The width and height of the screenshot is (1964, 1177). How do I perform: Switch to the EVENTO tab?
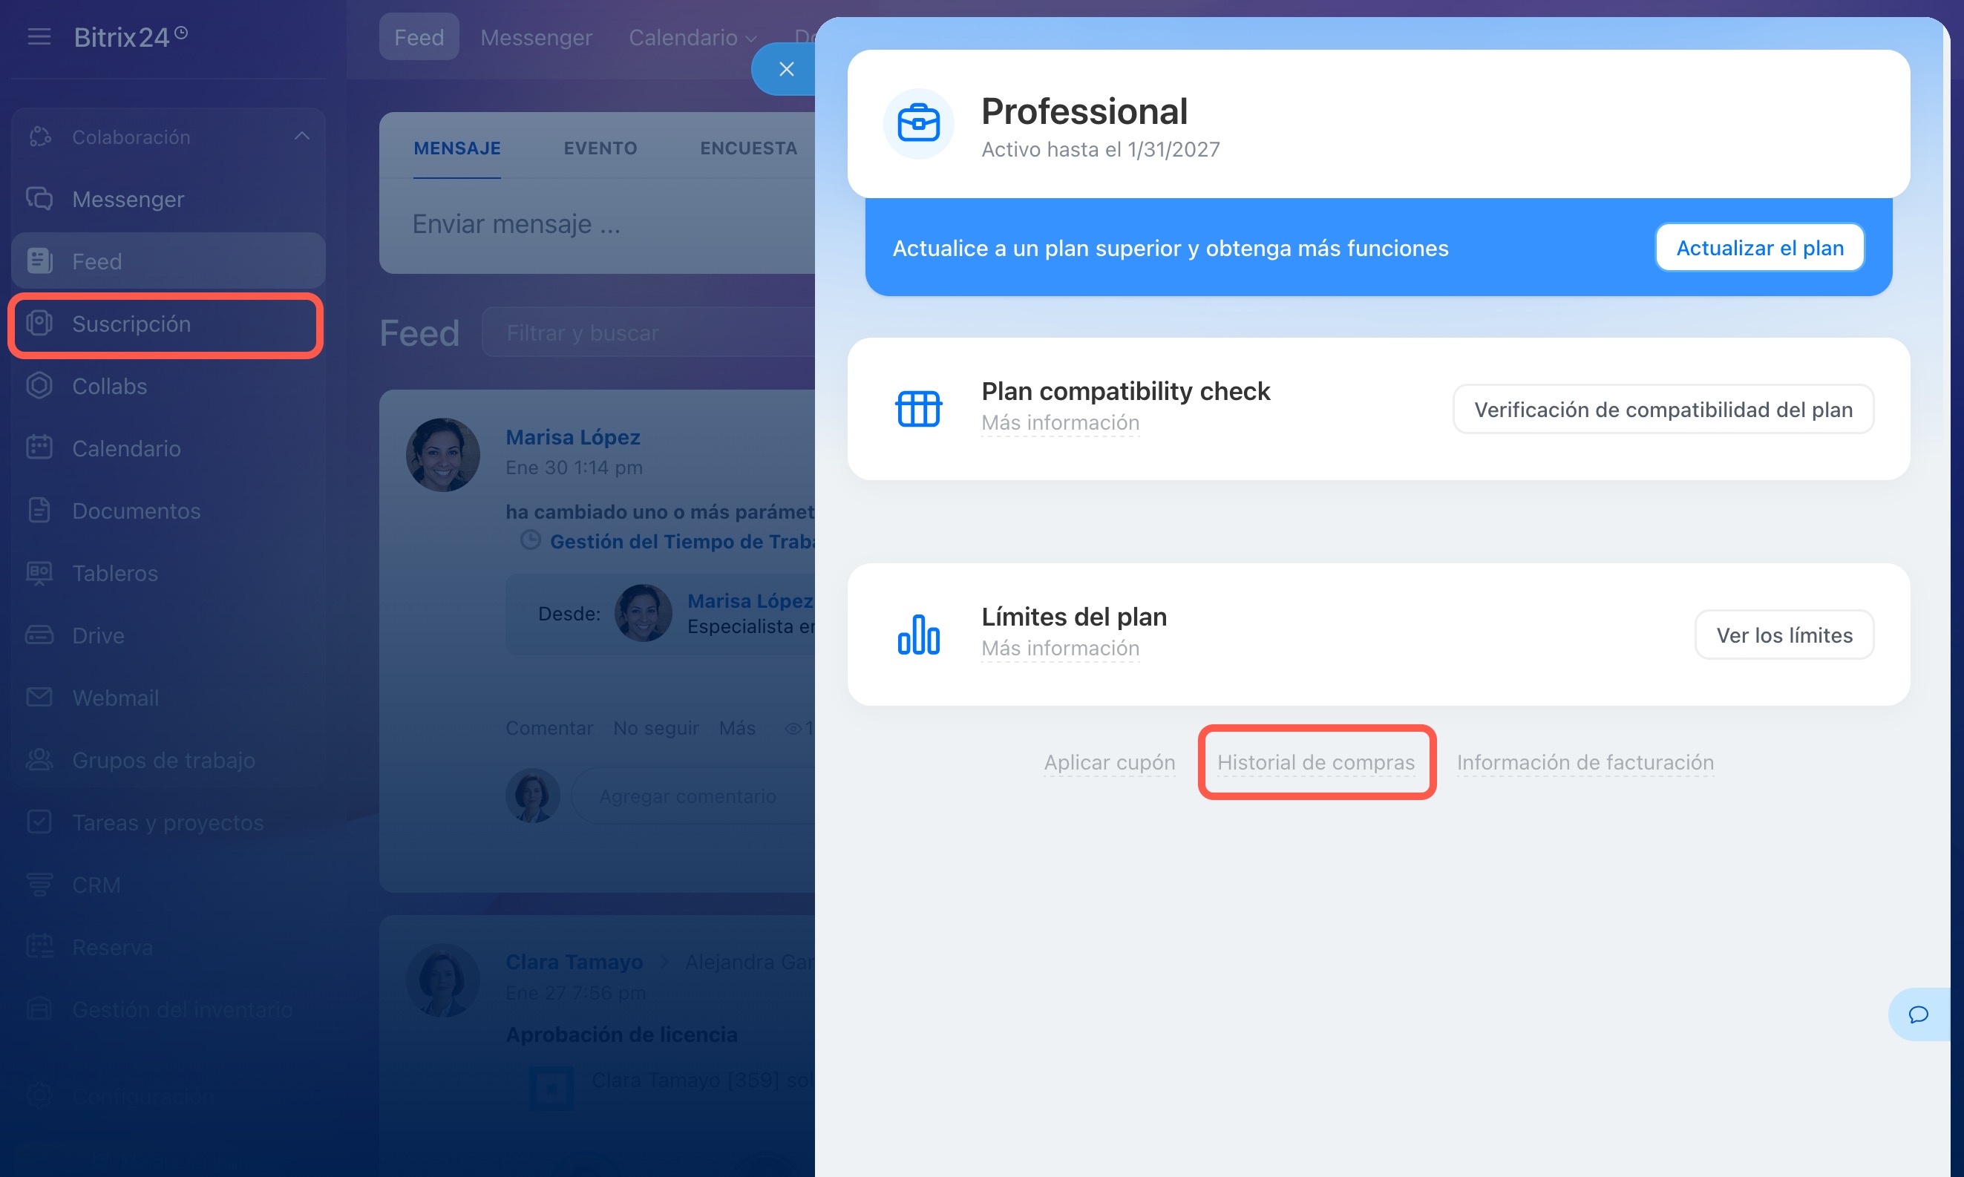(600, 148)
